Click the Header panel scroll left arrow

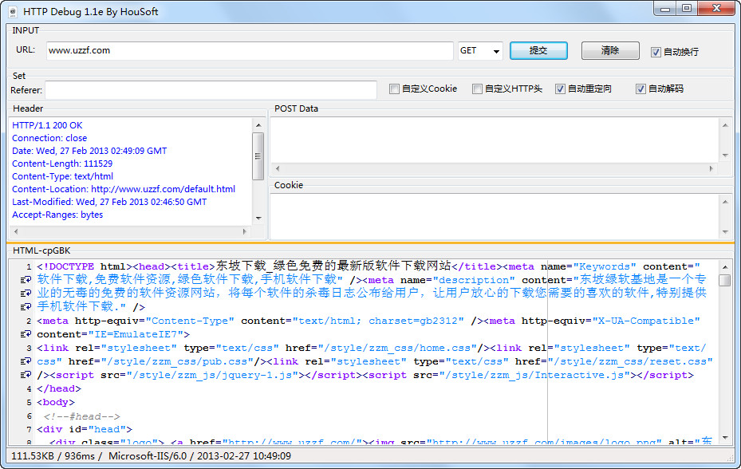click(16, 231)
